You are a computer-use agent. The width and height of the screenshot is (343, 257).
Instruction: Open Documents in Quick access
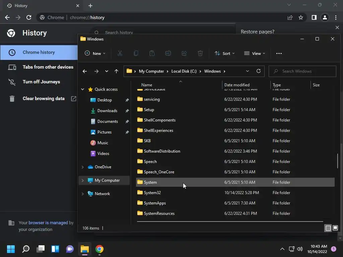pos(108,121)
